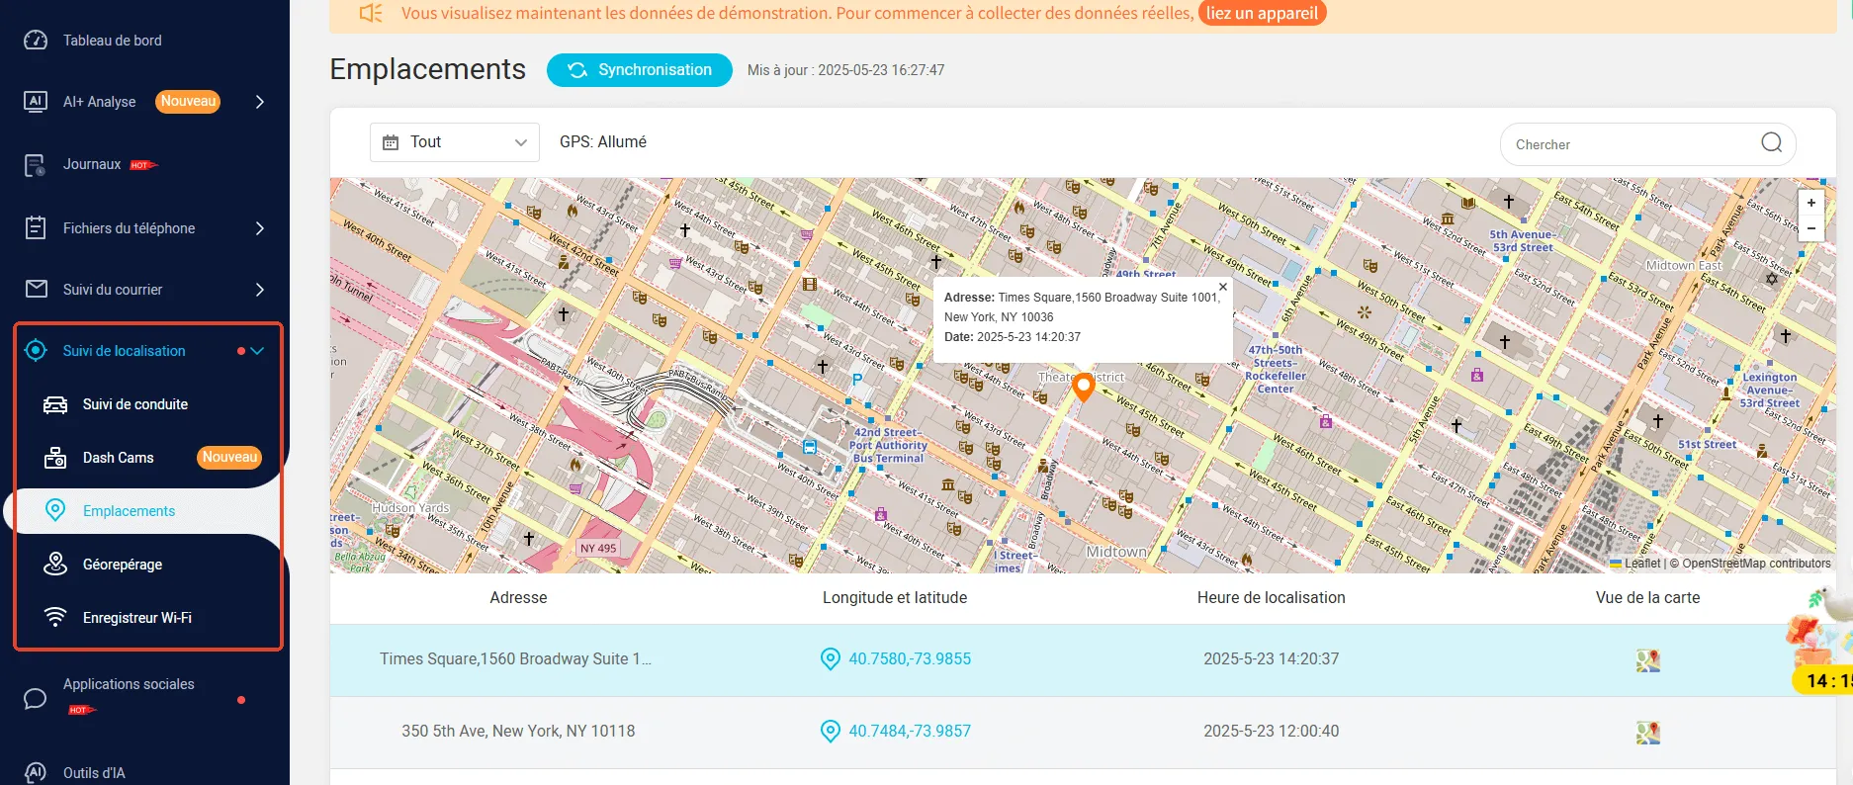Open Suivi du courrier menu

(x=113, y=290)
